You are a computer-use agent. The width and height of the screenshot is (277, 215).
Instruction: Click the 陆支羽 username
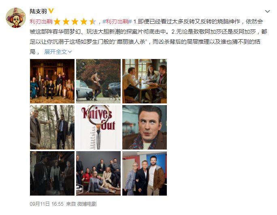38,11
